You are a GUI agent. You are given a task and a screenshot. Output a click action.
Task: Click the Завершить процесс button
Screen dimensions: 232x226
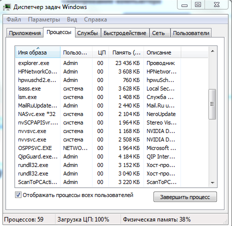click(x=185, y=197)
